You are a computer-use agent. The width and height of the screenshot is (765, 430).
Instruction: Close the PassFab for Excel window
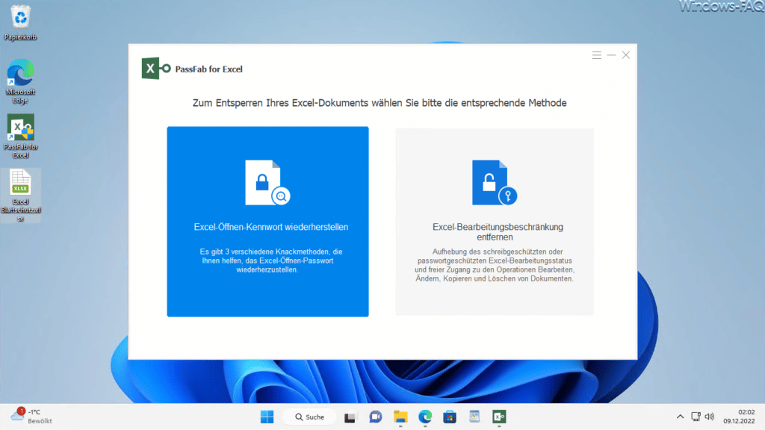[626, 55]
